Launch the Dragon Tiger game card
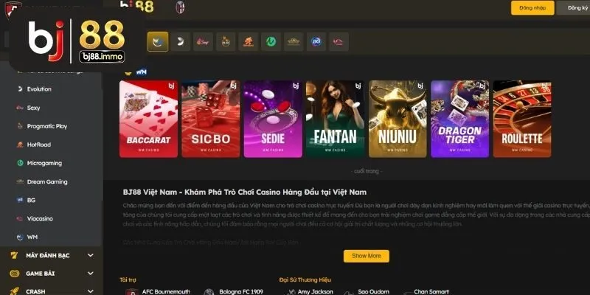 (x=459, y=119)
